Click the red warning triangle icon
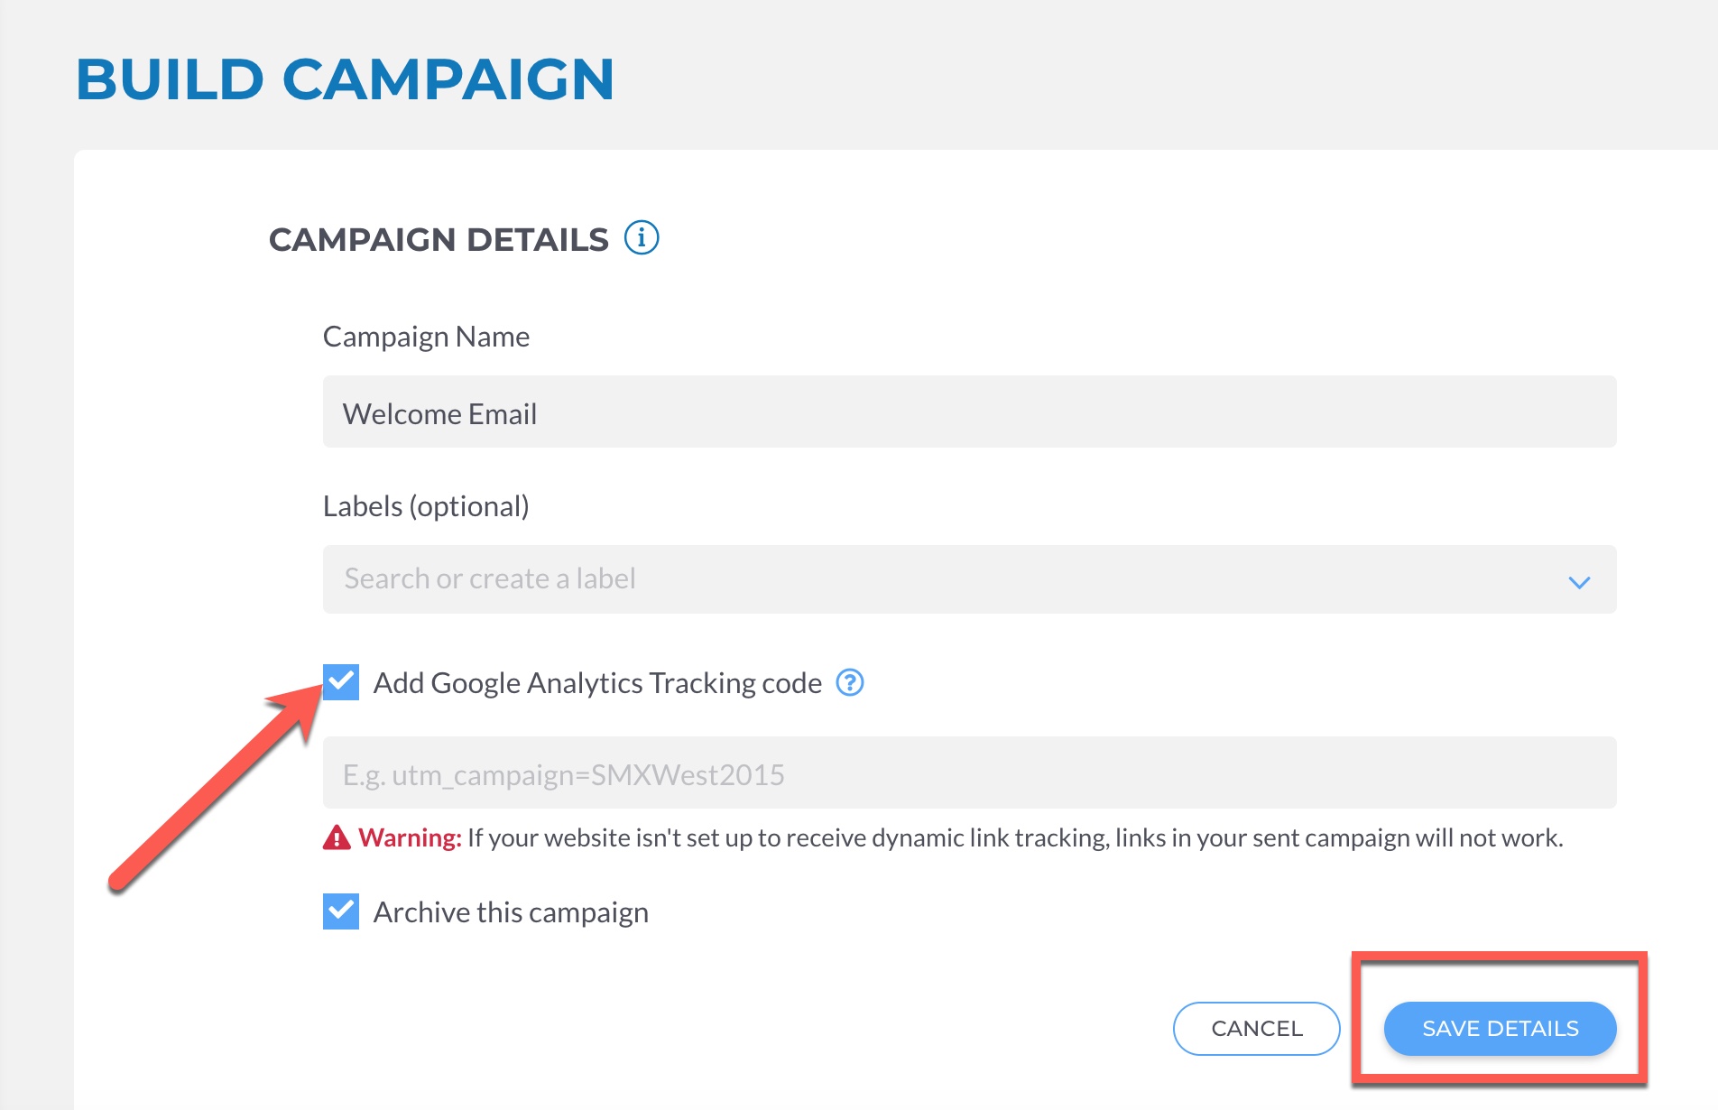Screen dimensions: 1718x1110 337,838
